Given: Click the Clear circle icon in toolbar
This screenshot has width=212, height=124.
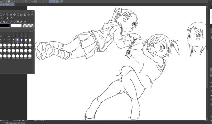Looking at the screenshot, I should tap(26, 2).
